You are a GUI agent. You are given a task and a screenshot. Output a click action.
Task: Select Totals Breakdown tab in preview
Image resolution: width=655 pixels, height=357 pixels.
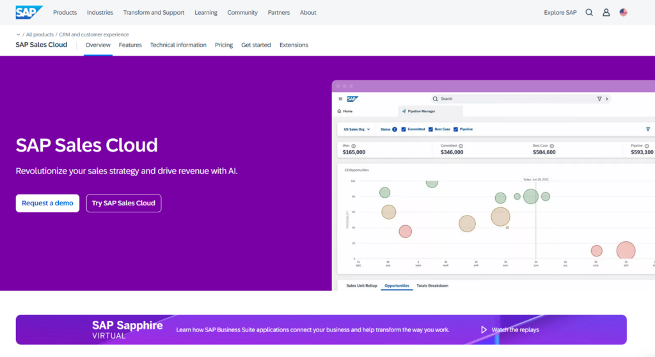432,286
